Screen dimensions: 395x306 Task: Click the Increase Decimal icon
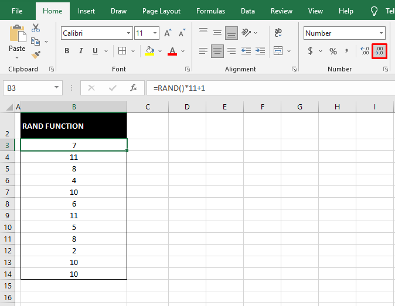365,51
